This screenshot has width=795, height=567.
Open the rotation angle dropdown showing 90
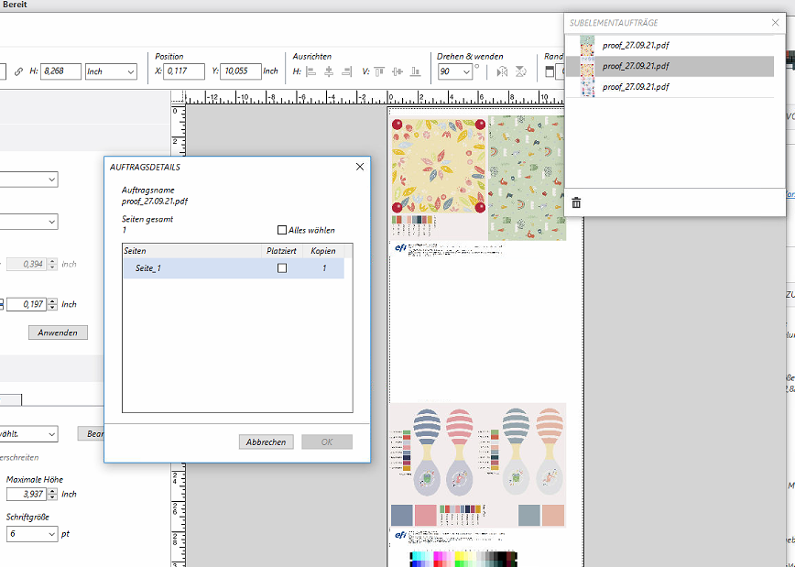454,71
